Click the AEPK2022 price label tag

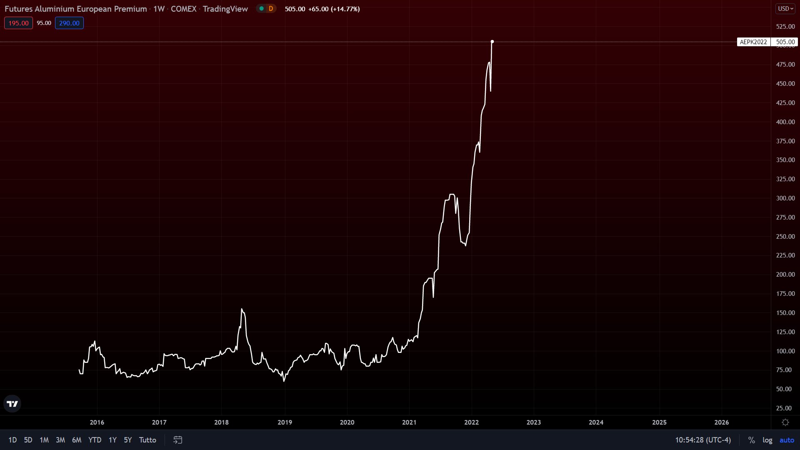tap(753, 42)
